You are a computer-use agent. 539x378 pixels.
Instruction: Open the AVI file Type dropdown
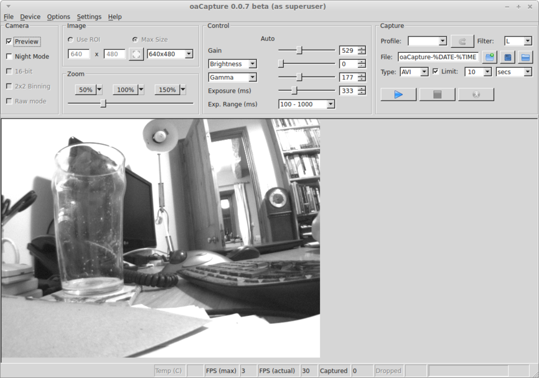point(414,72)
